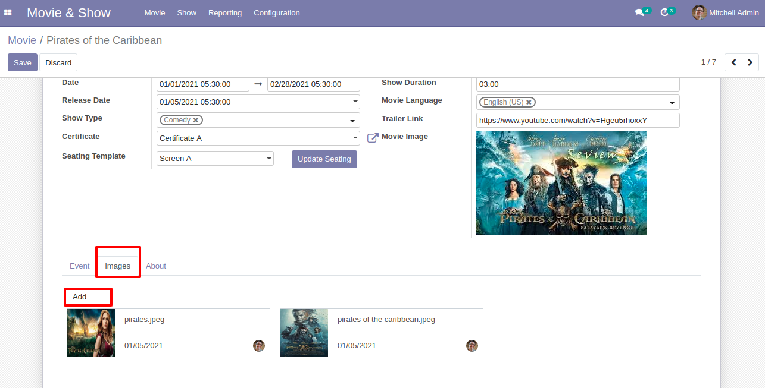Open the Show menu

(186, 12)
